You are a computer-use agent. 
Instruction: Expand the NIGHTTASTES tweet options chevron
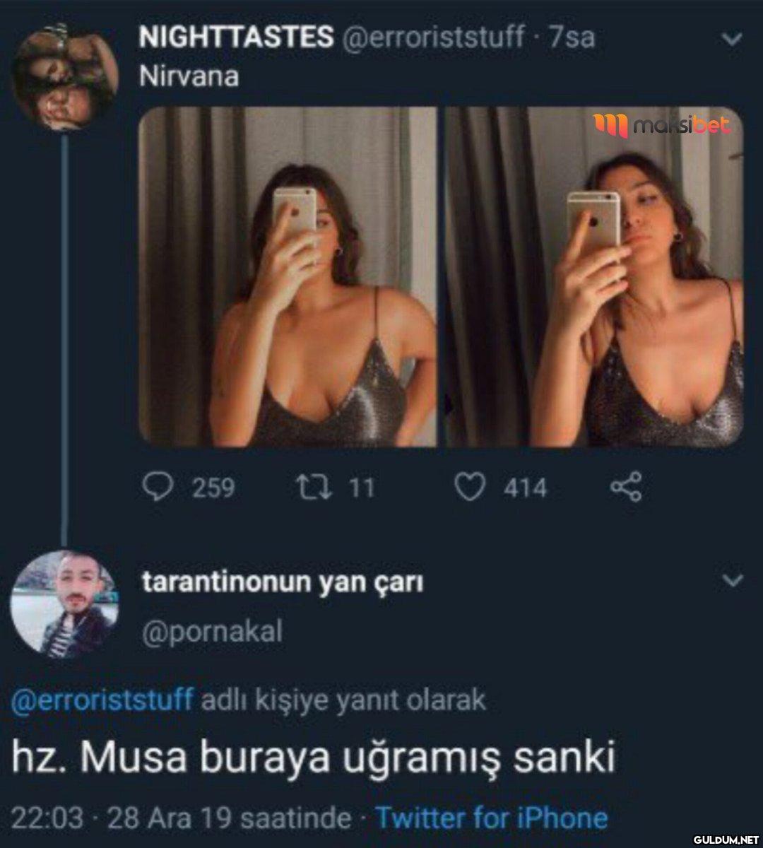[x=733, y=39]
